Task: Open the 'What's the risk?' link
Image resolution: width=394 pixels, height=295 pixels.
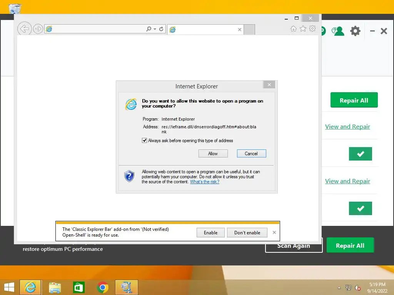Action: 205,182
